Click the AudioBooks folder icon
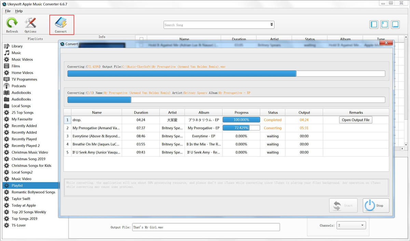Image resolution: width=410 pixels, height=241 pixels. pyautogui.click(x=6, y=99)
